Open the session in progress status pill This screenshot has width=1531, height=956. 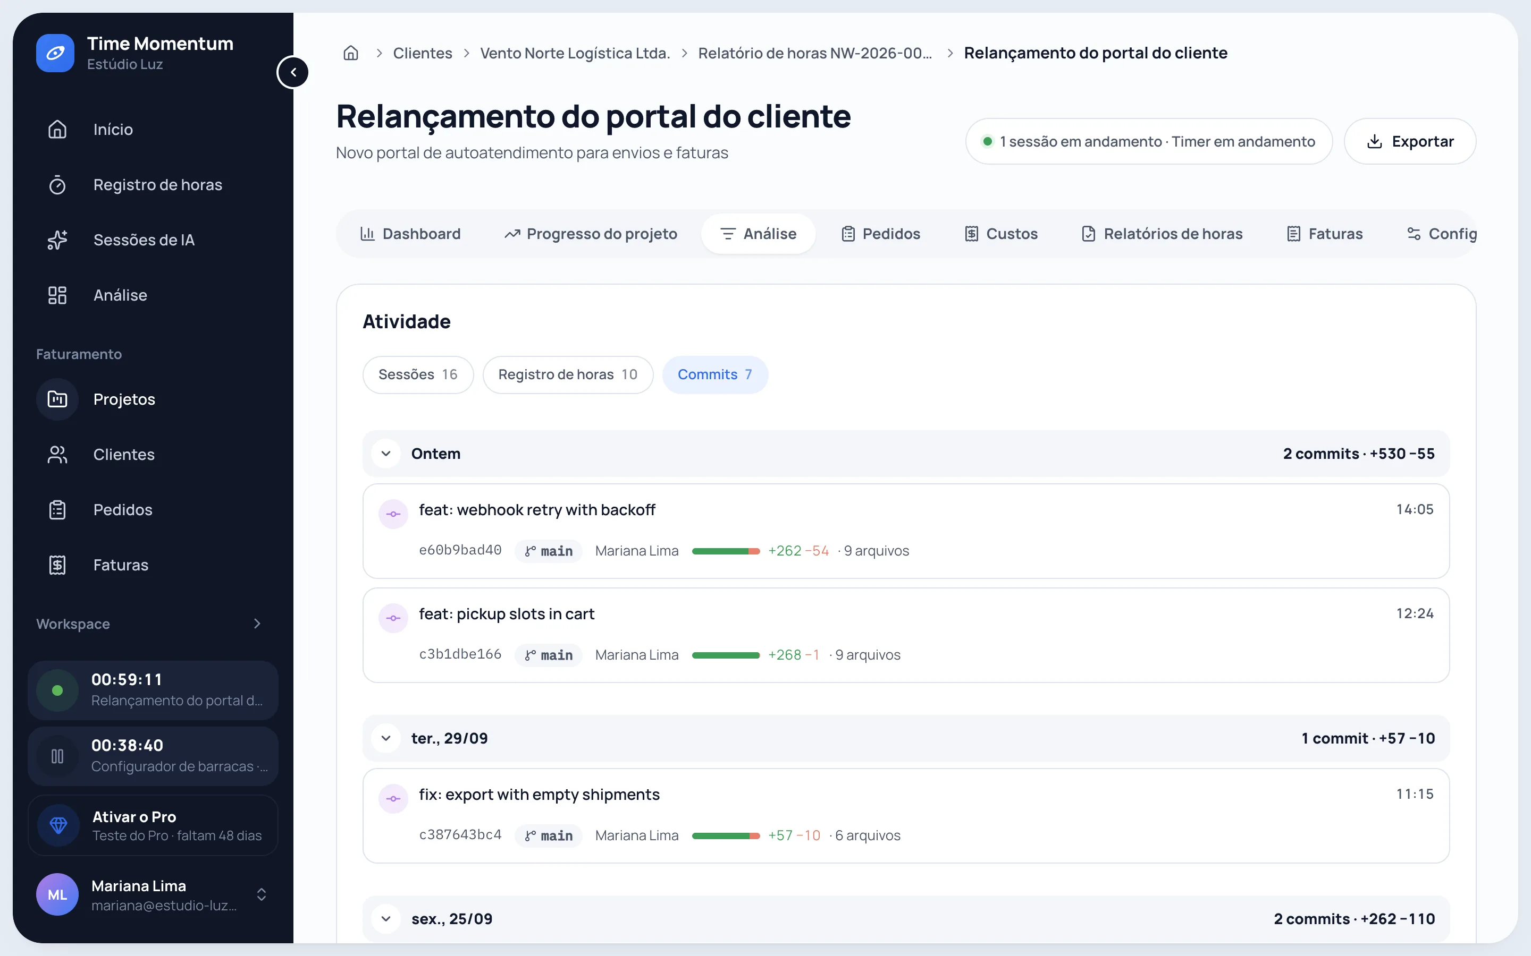click(1149, 142)
